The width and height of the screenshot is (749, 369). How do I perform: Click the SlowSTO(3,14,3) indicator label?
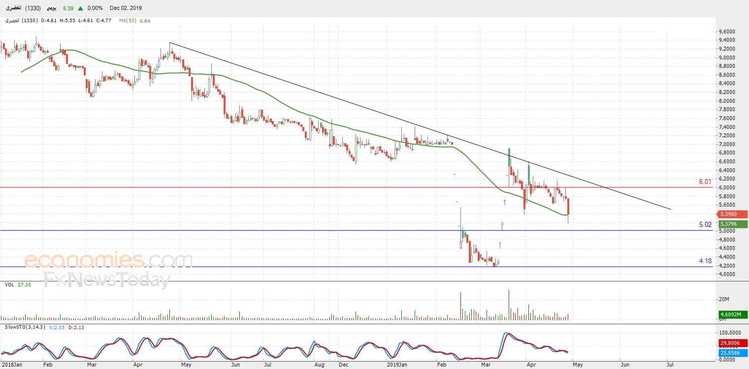coord(25,327)
